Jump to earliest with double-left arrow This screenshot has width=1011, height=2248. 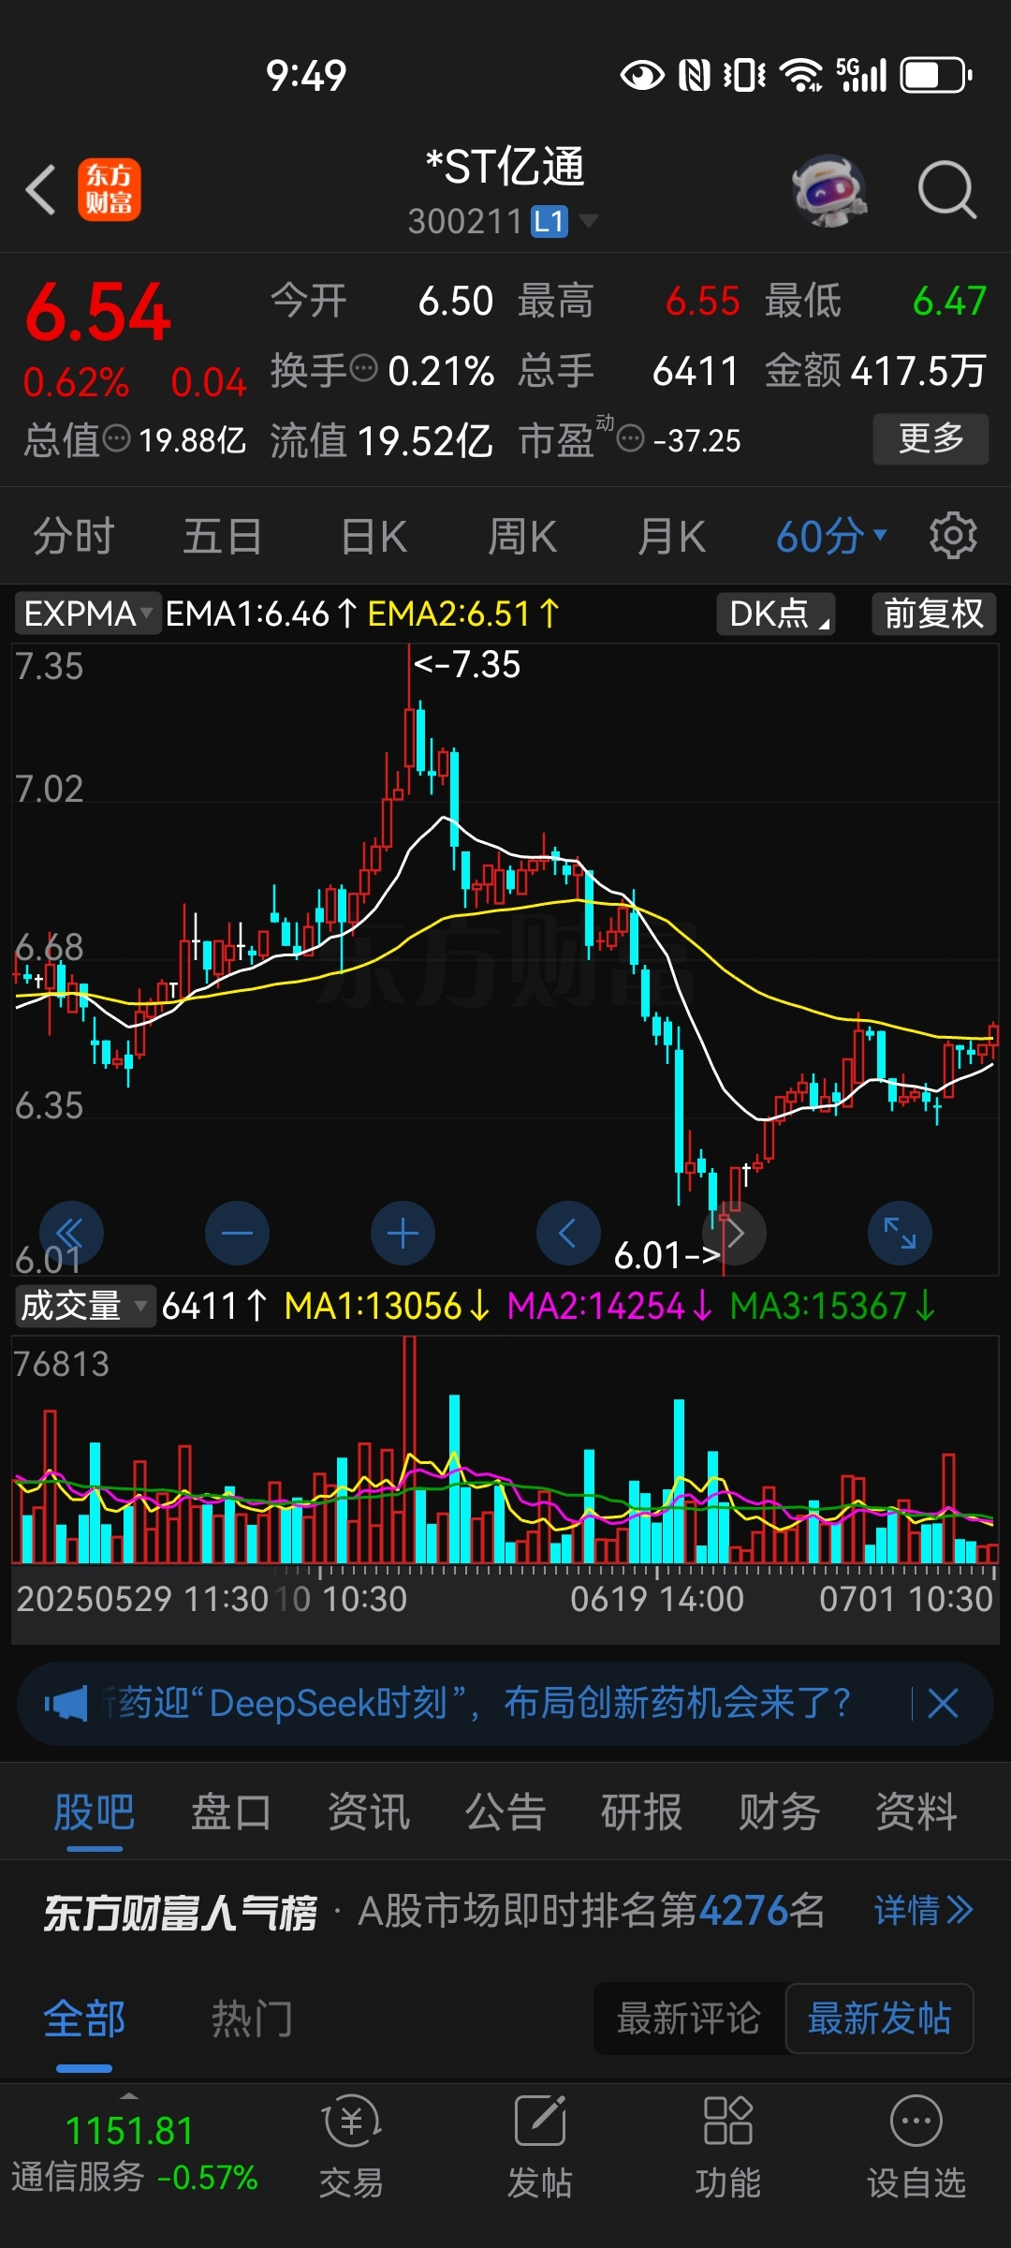pyautogui.click(x=71, y=1233)
